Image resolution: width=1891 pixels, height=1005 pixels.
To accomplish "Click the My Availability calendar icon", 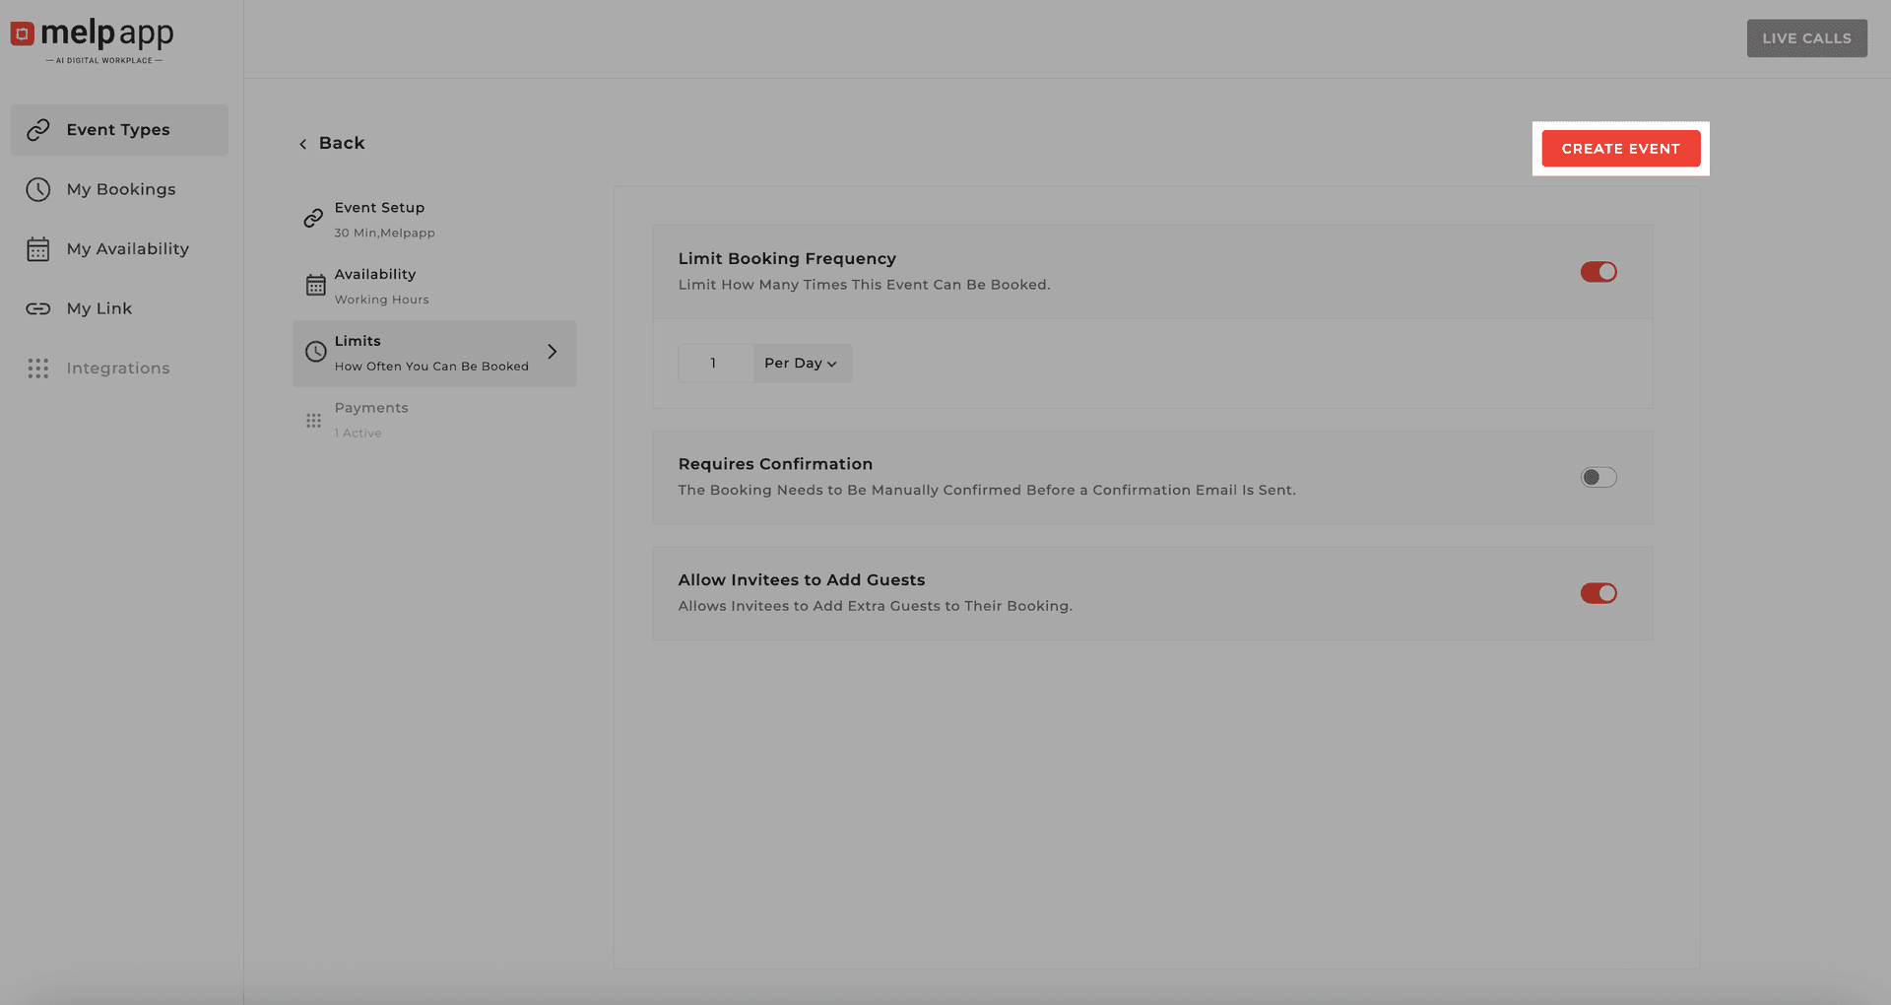I will click(x=38, y=248).
